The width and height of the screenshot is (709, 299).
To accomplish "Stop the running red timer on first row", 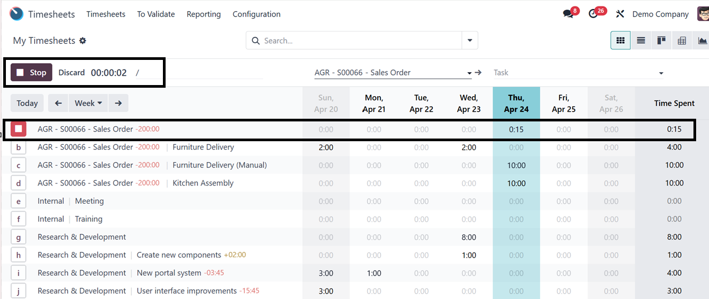I will click(x=19, y=129).
